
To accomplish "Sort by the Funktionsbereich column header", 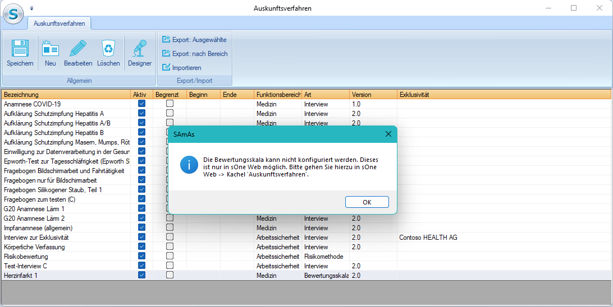I will point(278,95).
